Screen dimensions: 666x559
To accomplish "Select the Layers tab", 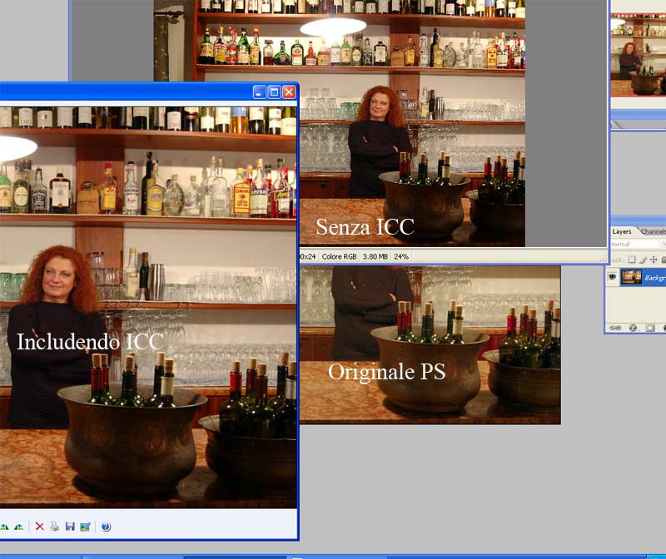I will [622, 231].
